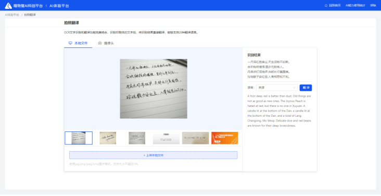Click the OCR description sentence under the title
The height and width of the screenshot is (196, 381).
131,32
